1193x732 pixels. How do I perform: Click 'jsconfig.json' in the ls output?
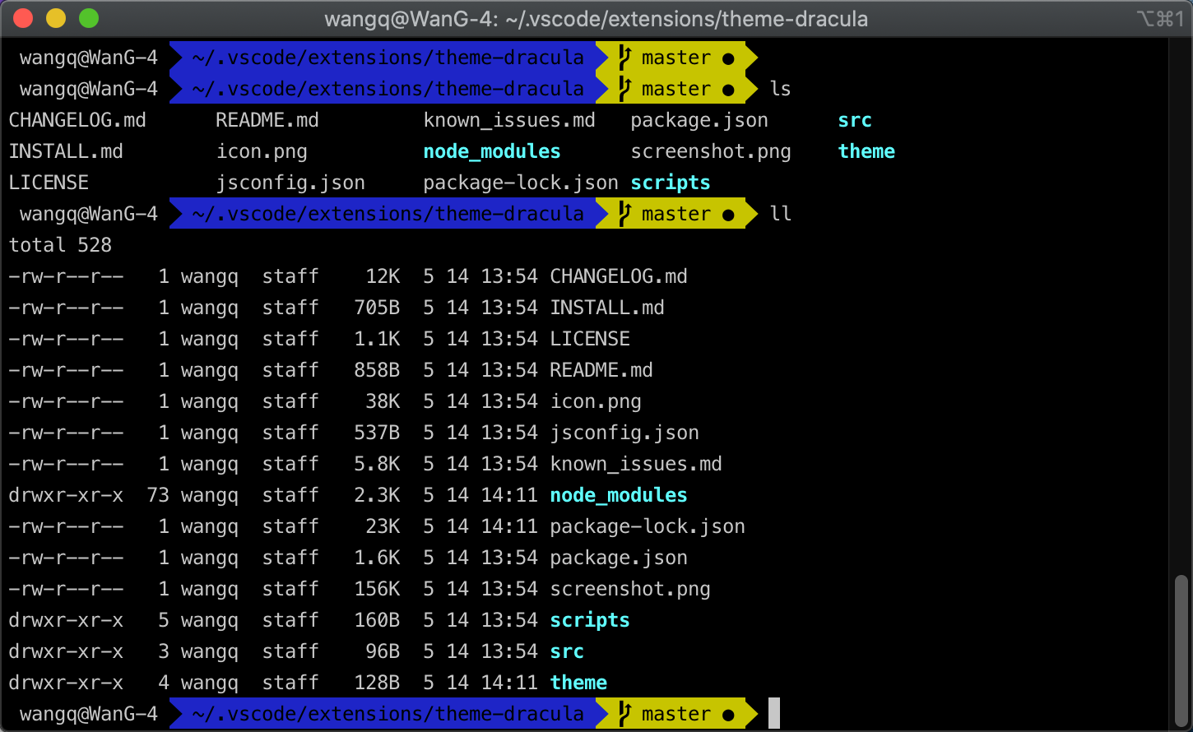click(290, 183)
